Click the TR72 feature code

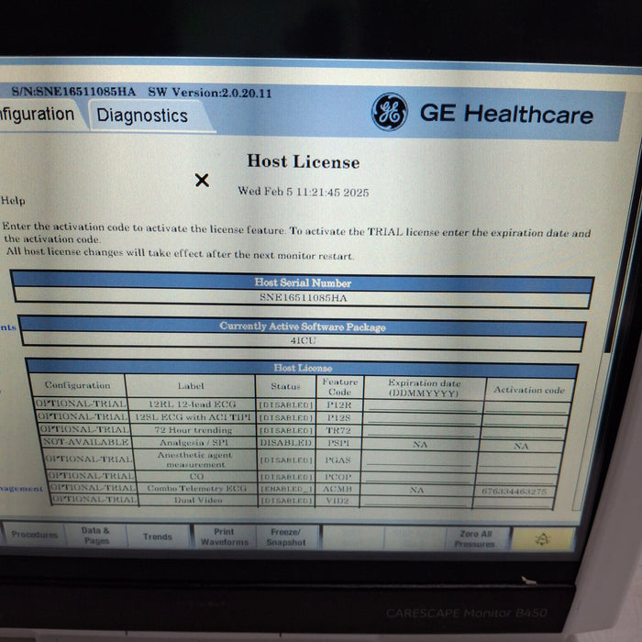pyautogui.click(x=338, y=431)
